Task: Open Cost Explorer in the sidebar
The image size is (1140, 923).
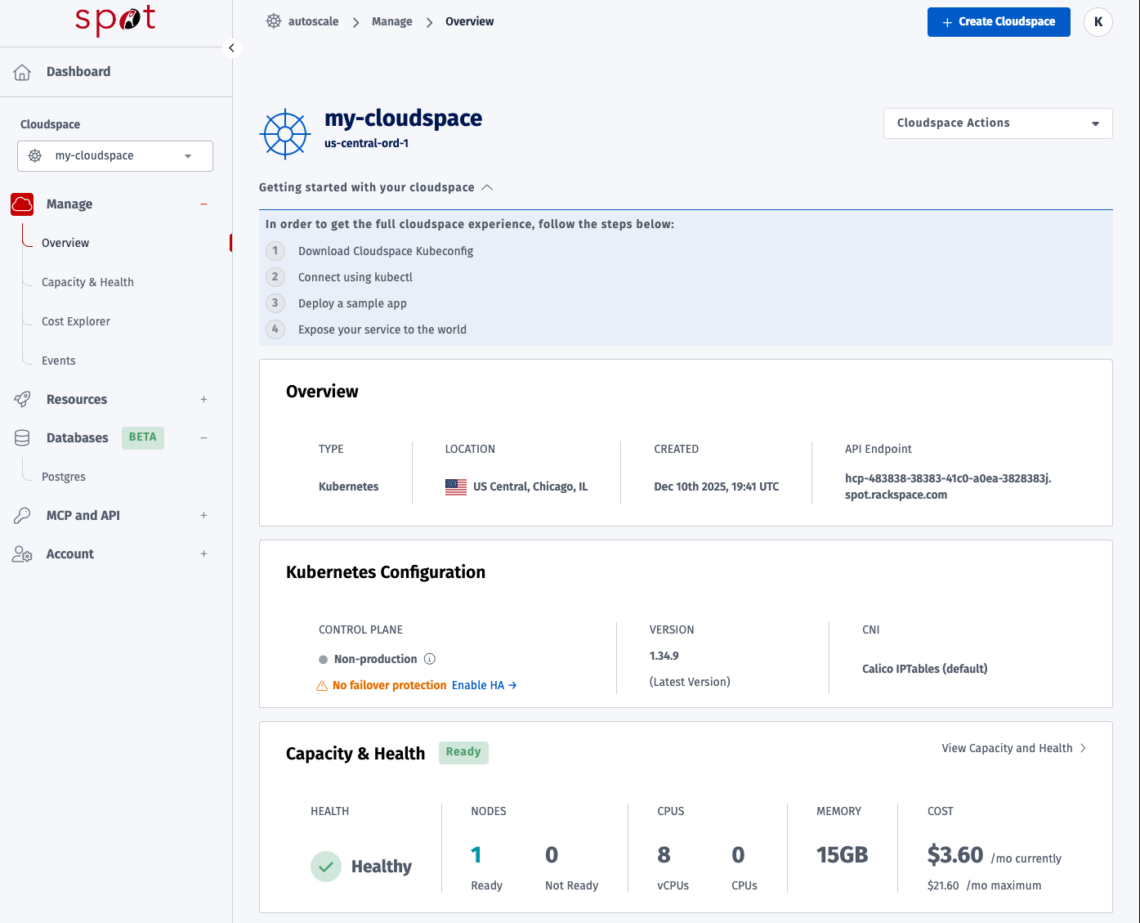Action: (76, 321)
